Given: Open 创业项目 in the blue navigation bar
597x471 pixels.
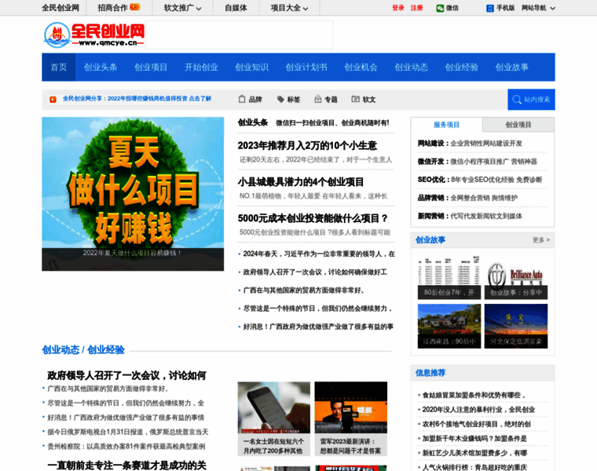Looking at the screenshot, I should pyautogui.click(x=151, y=68).
